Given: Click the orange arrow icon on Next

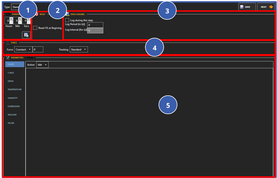Looking at the screenshot, I should [271, 7].
